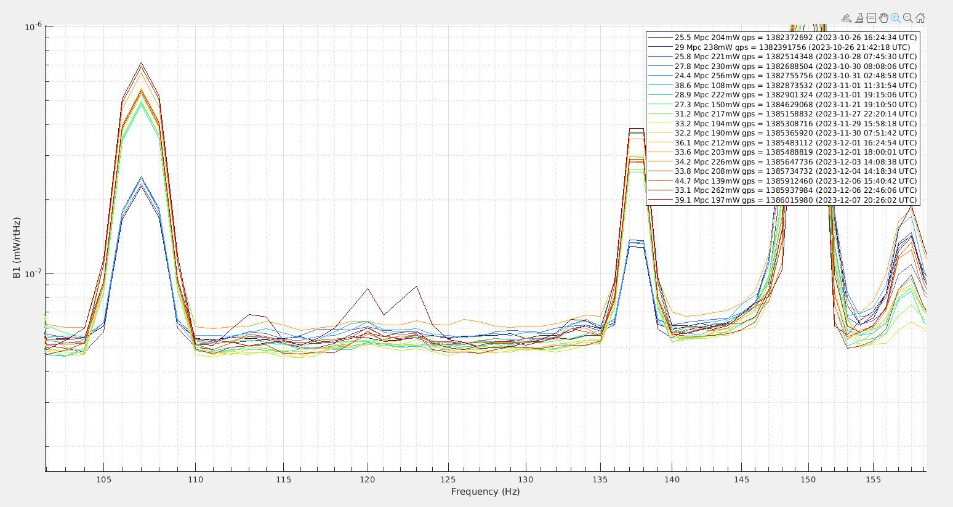Click the dark red spike at 120 Hz
This screenshot has height=507, width=953.
pyautogui.click(x=368, y=289)
